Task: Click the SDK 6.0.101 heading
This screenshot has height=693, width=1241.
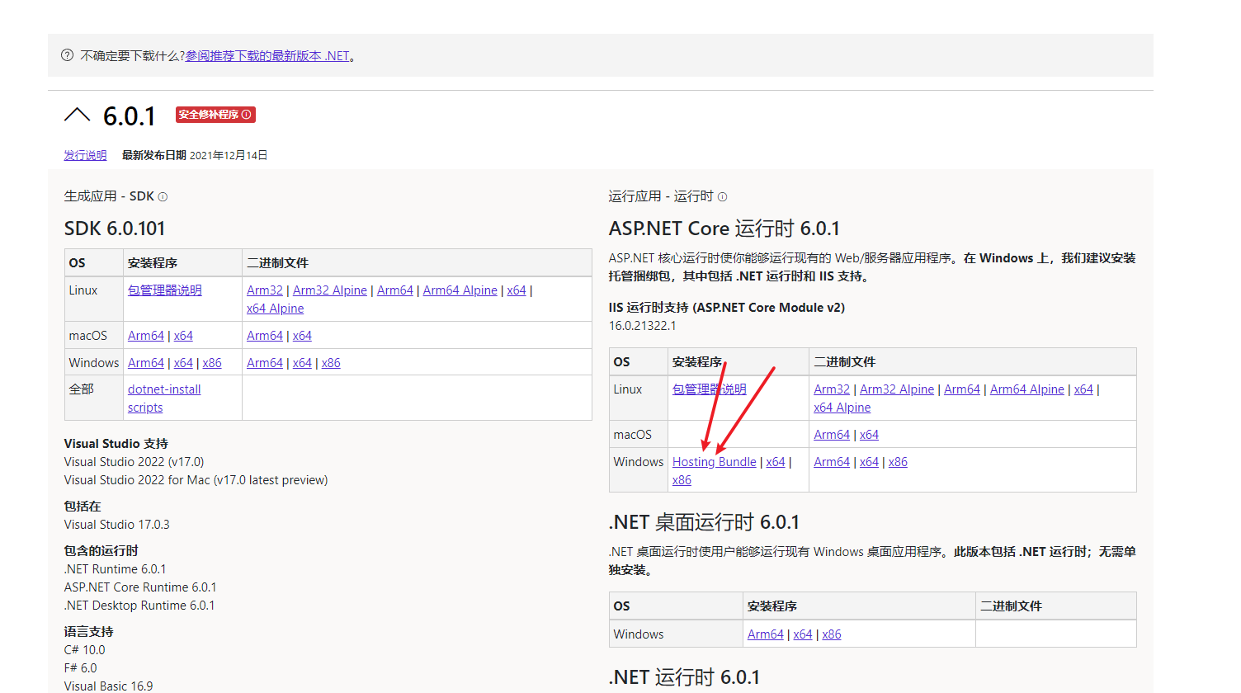Action: [x=115, y=229]
